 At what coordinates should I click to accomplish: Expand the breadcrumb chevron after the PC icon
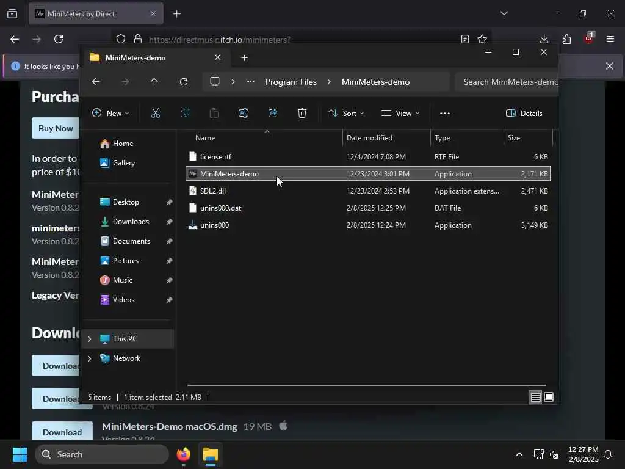(x=233, y=82)
